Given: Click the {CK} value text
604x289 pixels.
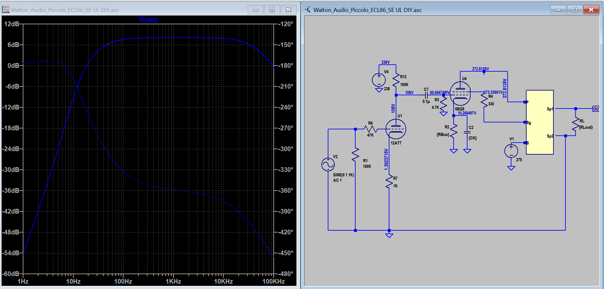Looking at the screenshot, I should (473, 138).
